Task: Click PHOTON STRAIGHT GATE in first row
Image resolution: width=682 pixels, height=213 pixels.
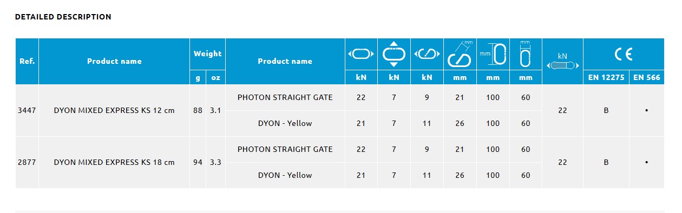Action: 285,97
